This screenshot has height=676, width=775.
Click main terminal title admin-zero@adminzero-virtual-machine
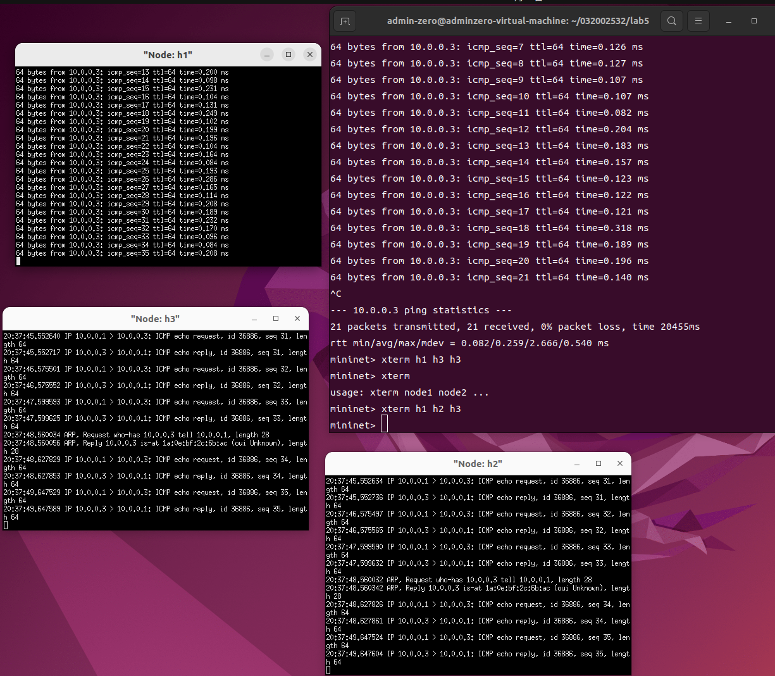coord(518,21)
